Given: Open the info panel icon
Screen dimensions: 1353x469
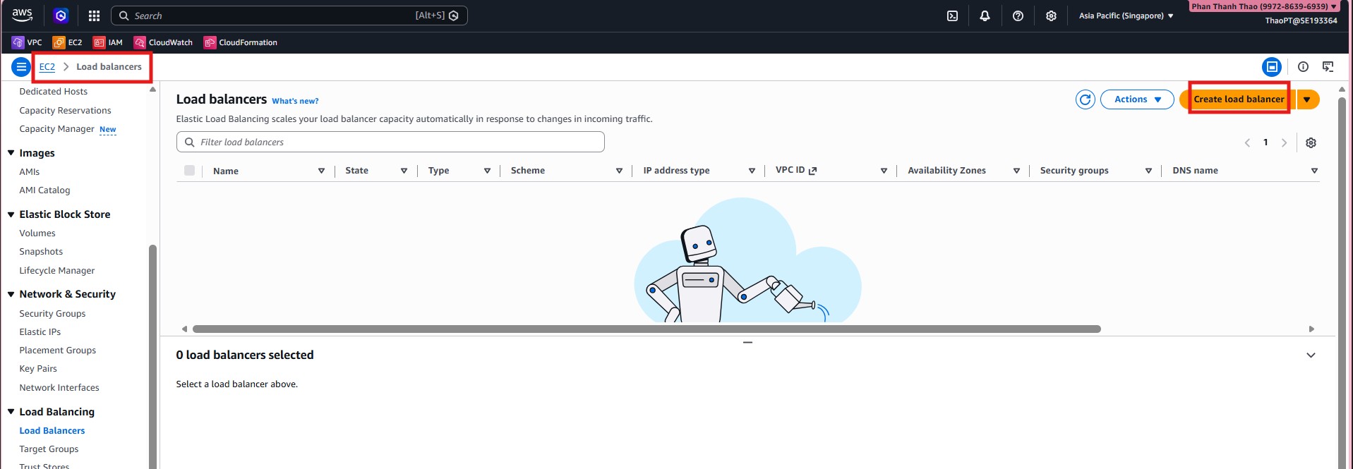Looking at the screenshot, I should click(1303, 67).
